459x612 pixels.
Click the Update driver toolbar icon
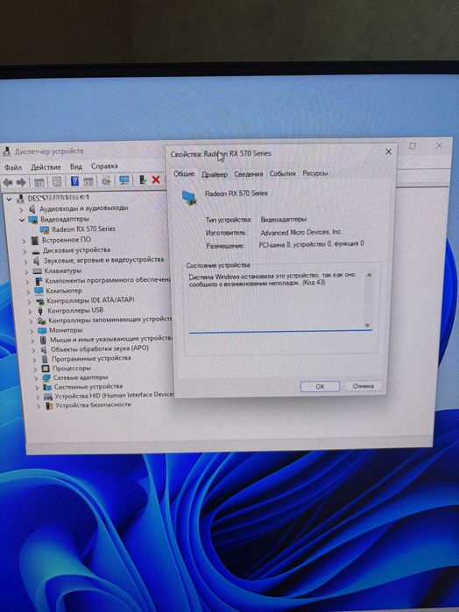pyautogui.click(x=106, y=180)
